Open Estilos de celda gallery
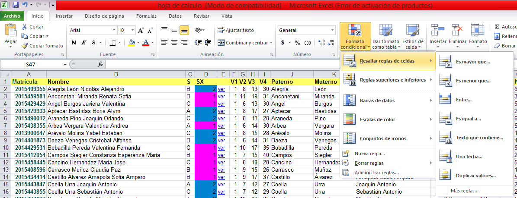The image size is (517, 198). pyautogui.click(x=413, y=36)
